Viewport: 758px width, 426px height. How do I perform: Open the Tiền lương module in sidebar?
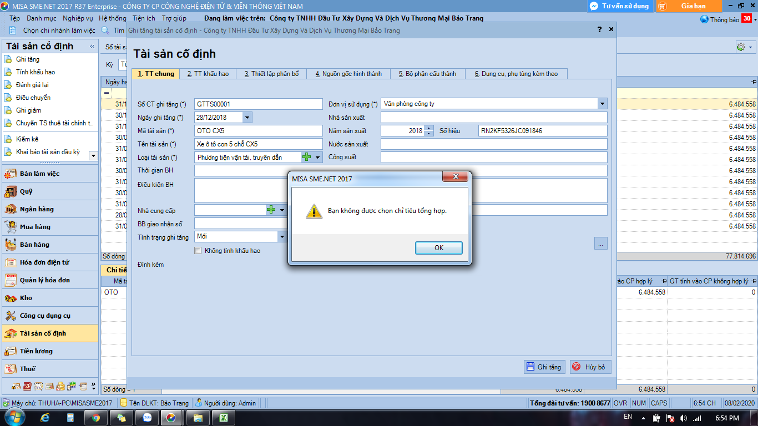(36, 351)
